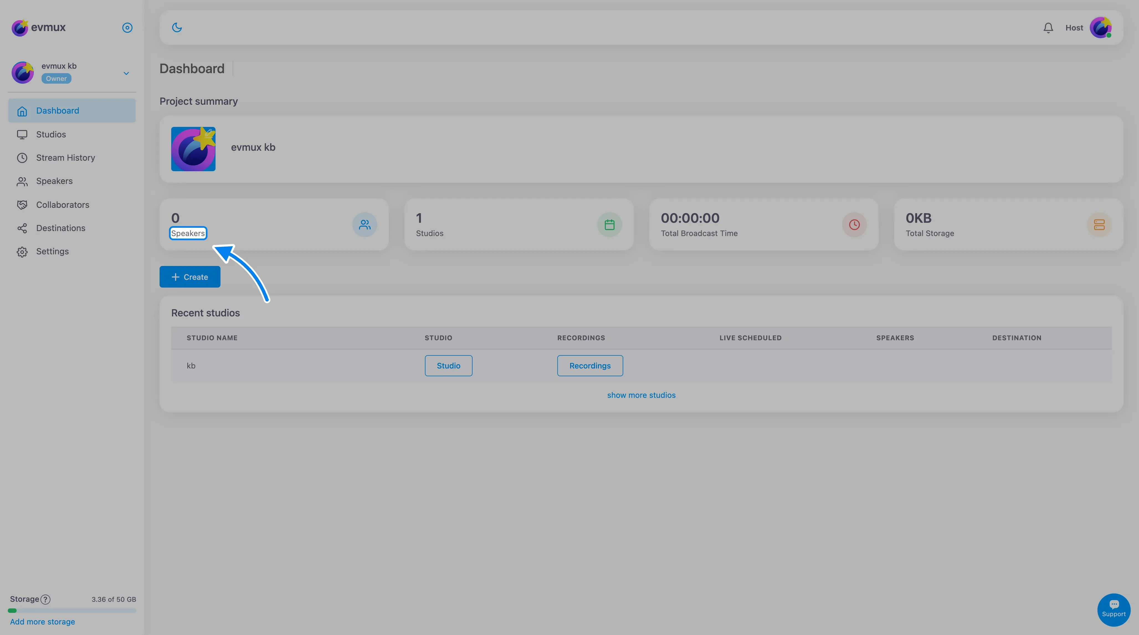Open notifications bell
Viewport: 1139px width, 635px height.
click(1048, 28)
